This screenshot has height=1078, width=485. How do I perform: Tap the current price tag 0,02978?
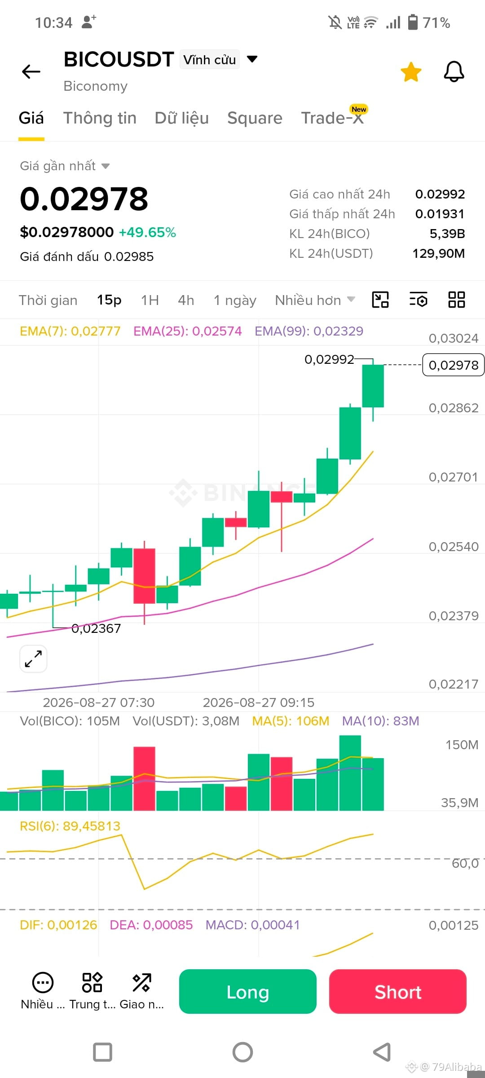[x=453, y=365]
